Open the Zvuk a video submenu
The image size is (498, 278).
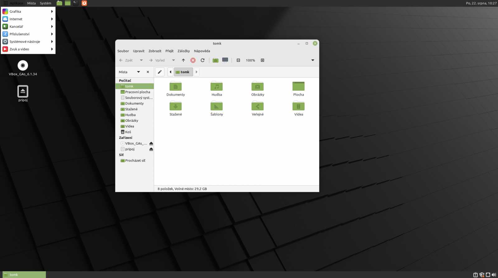[x=28, y=49]
